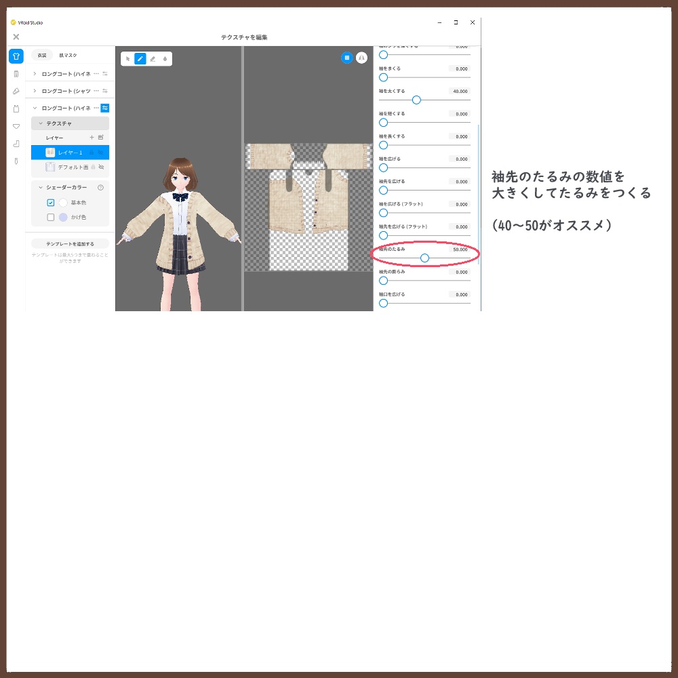Click the parameter panel vertical scrollbar
Image resolution: width=678 pixels, height=678 pixels.
479,195
